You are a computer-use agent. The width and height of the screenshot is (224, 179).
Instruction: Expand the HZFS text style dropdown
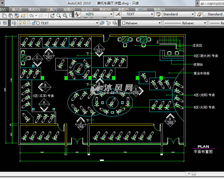pos(111,14)
